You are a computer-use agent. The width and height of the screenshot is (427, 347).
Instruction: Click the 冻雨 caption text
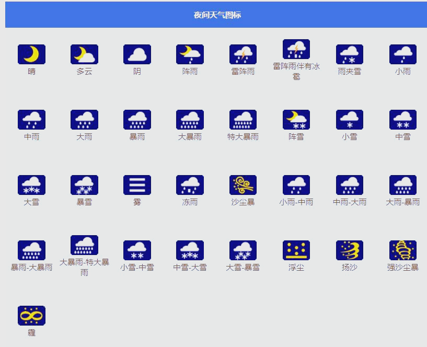(190, 202)
